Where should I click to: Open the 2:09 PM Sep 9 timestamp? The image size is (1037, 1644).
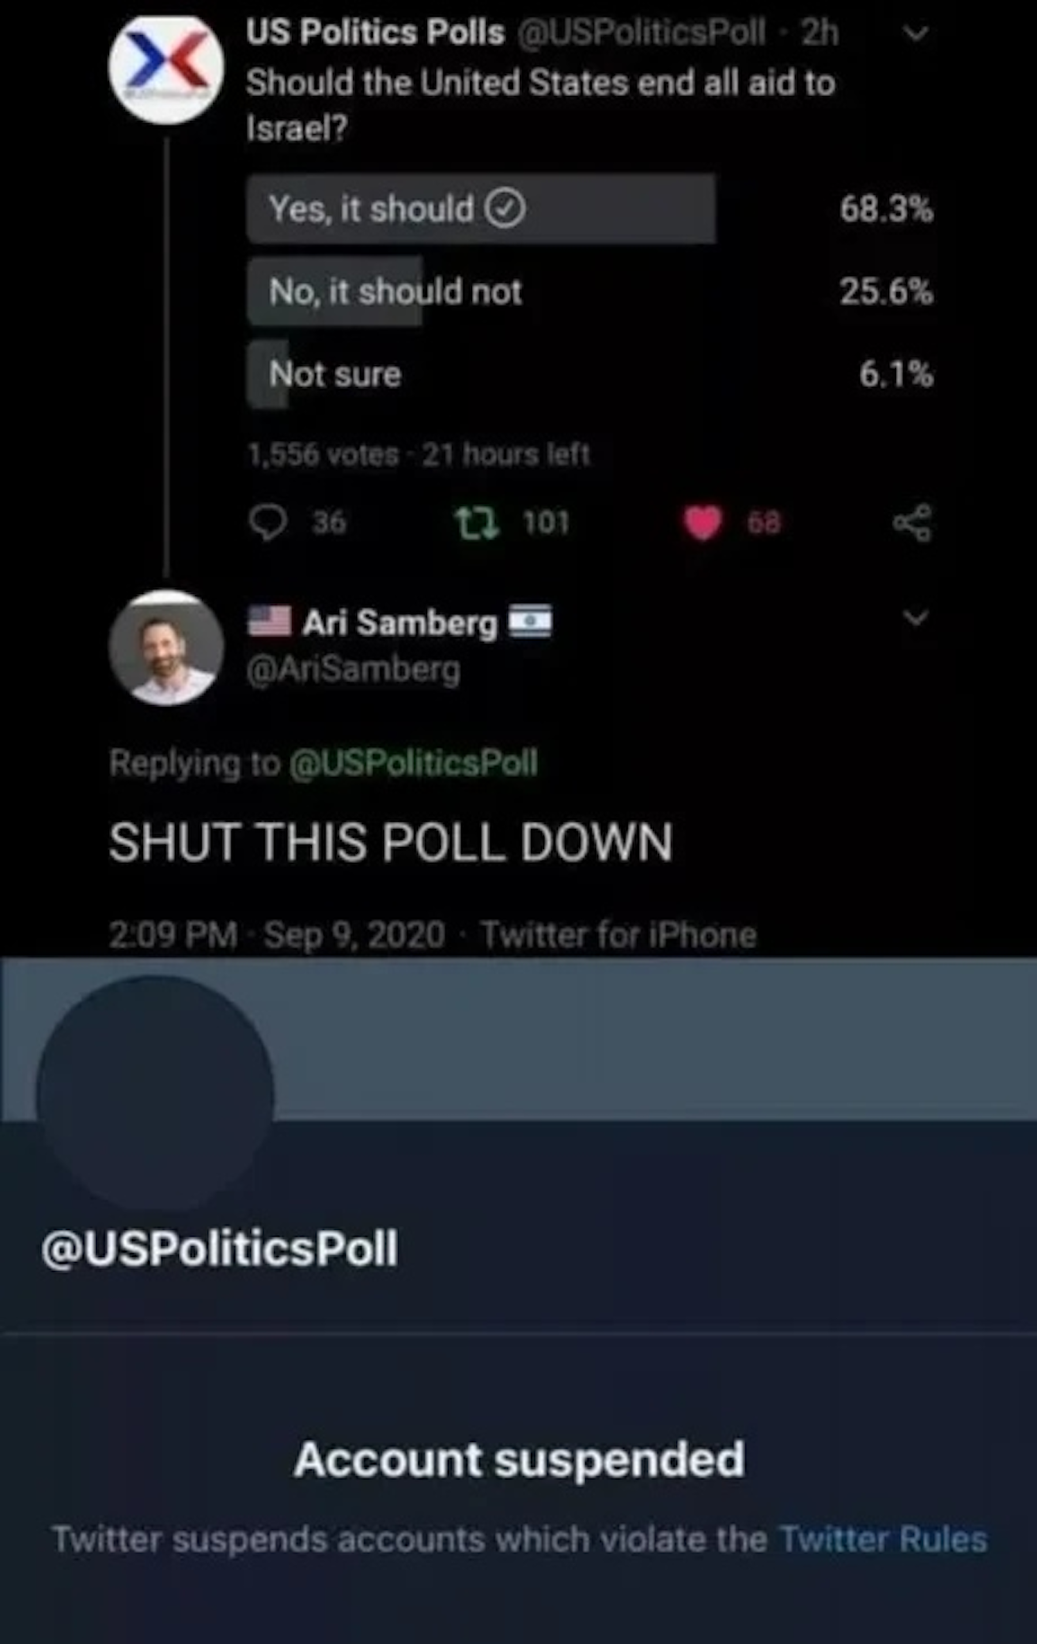pyautogui.click(x=277, y=935)
